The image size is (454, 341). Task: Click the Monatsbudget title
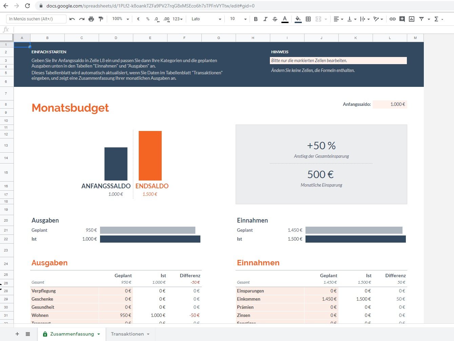pyautogui.click(x=70, y=108)
